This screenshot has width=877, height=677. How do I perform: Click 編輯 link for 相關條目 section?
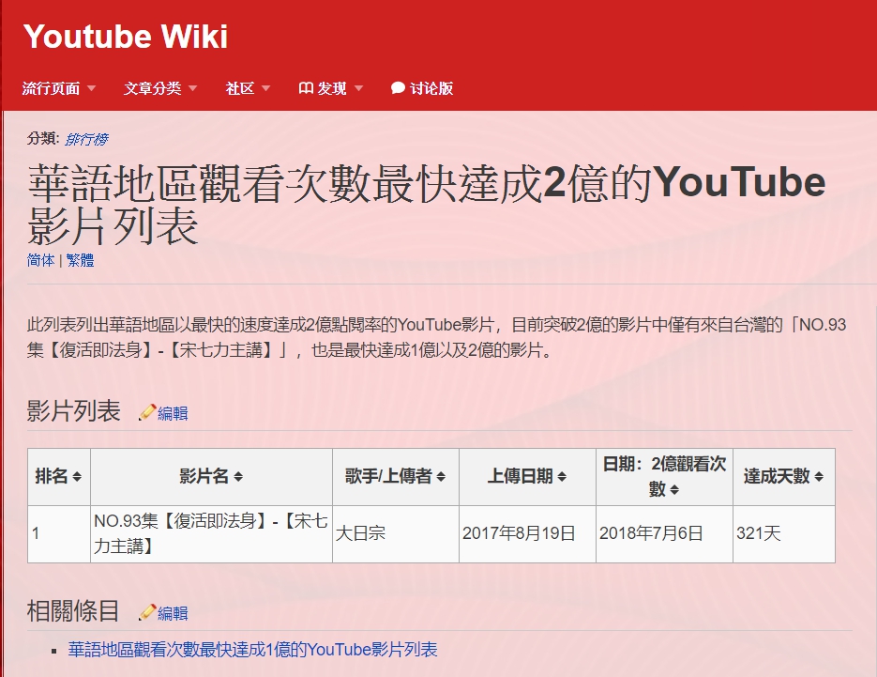click(x=173, y=614)
